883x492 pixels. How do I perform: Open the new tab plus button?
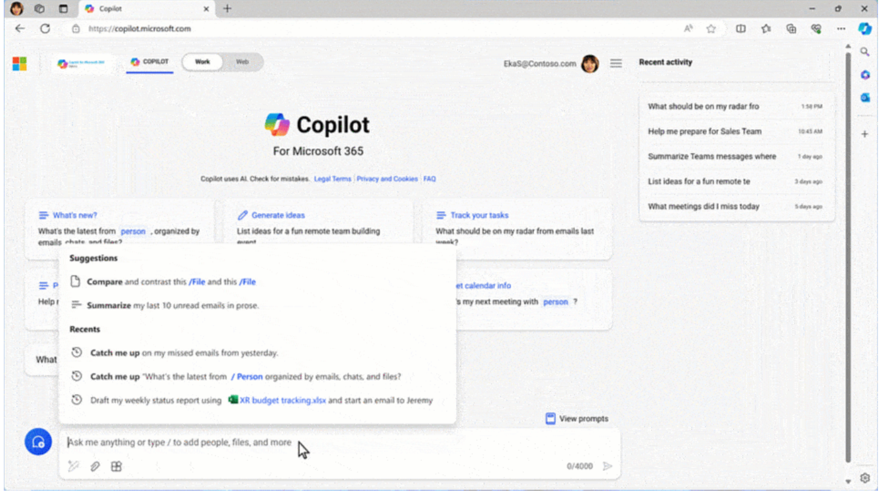pos(227,9)
